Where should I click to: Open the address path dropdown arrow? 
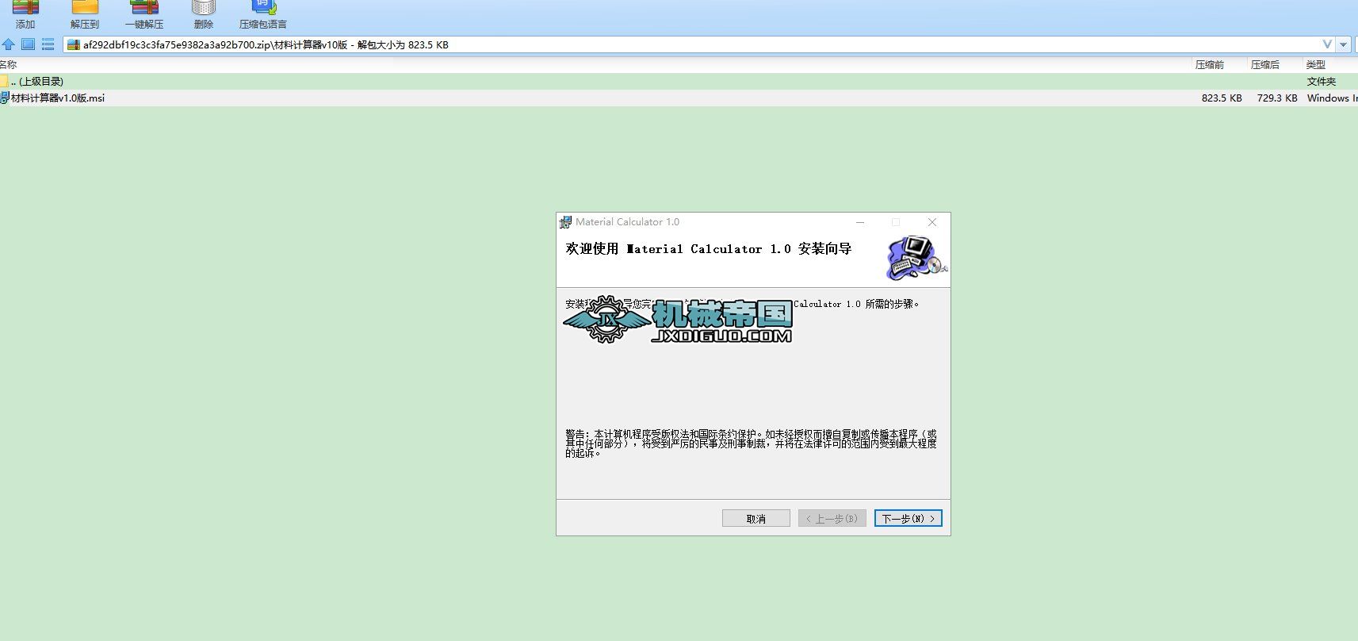coord(1343,44)
